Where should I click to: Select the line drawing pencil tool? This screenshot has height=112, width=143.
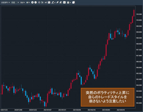53,2
